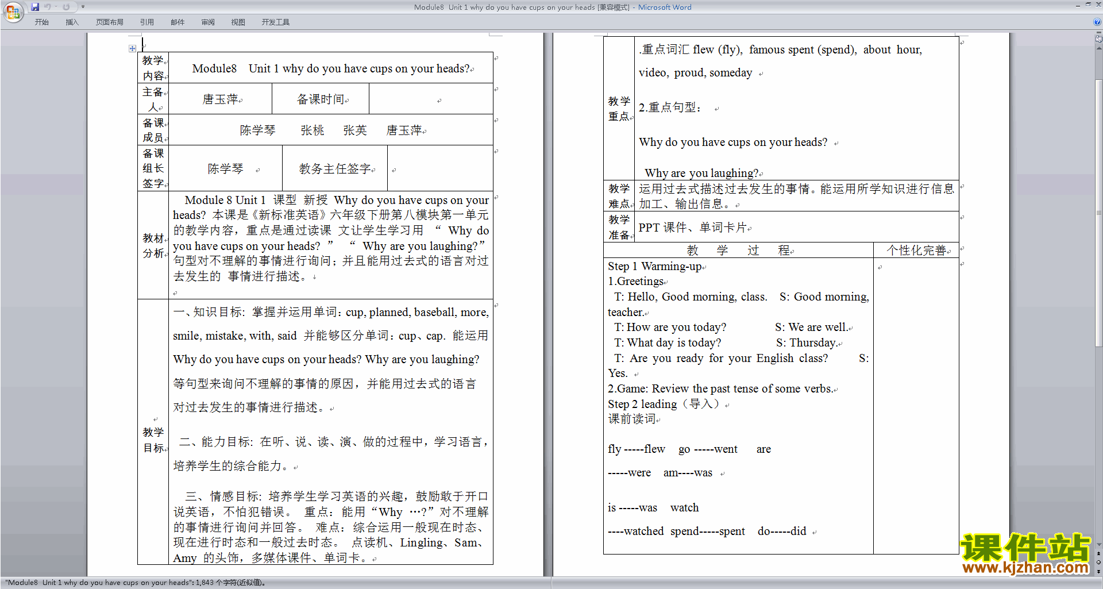Open Word Help with the question mark icon

coord(1097,22)
